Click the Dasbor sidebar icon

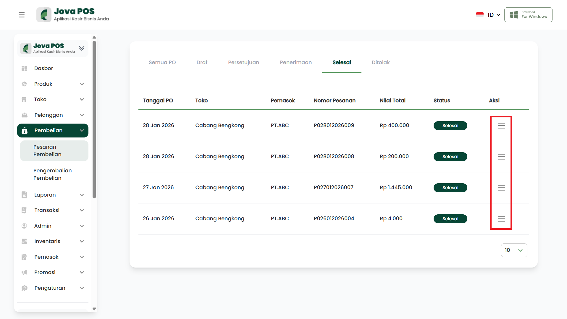click(24, 68)
